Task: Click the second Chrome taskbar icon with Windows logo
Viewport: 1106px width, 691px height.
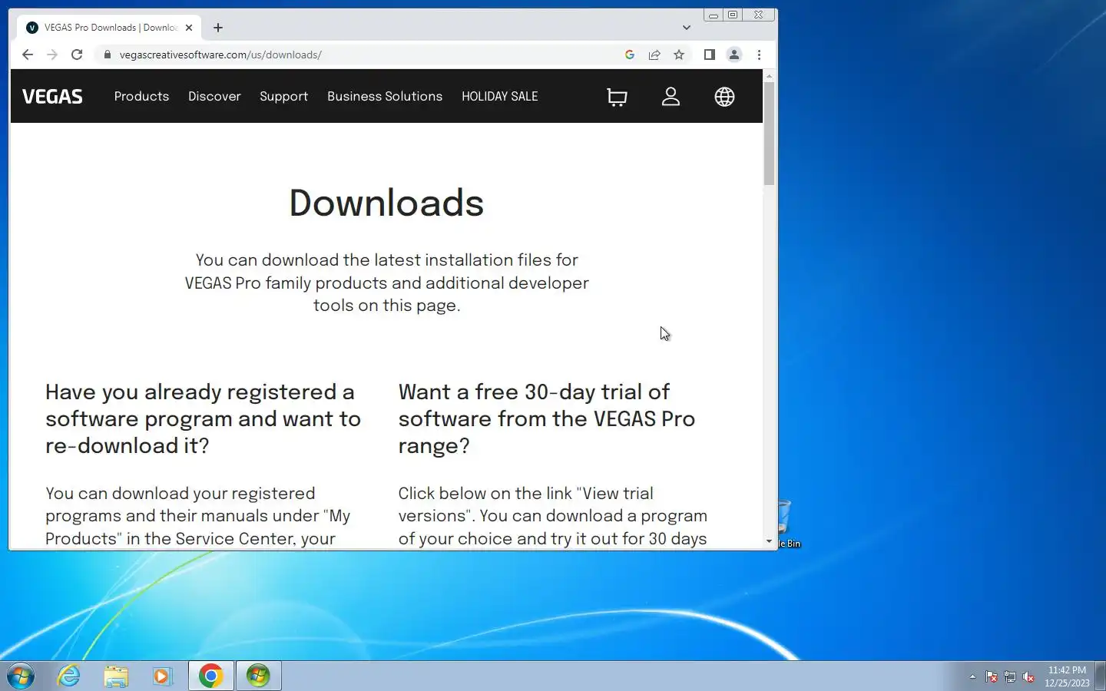Action: [x=258, y=676]
